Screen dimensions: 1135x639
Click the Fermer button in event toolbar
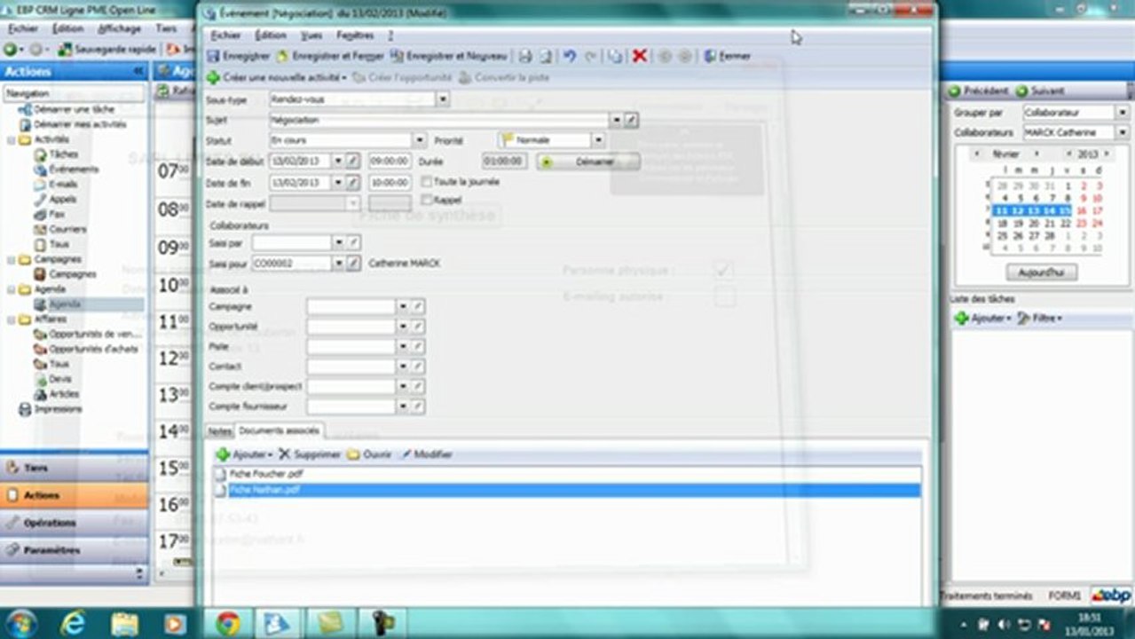[x=728, y=56]
